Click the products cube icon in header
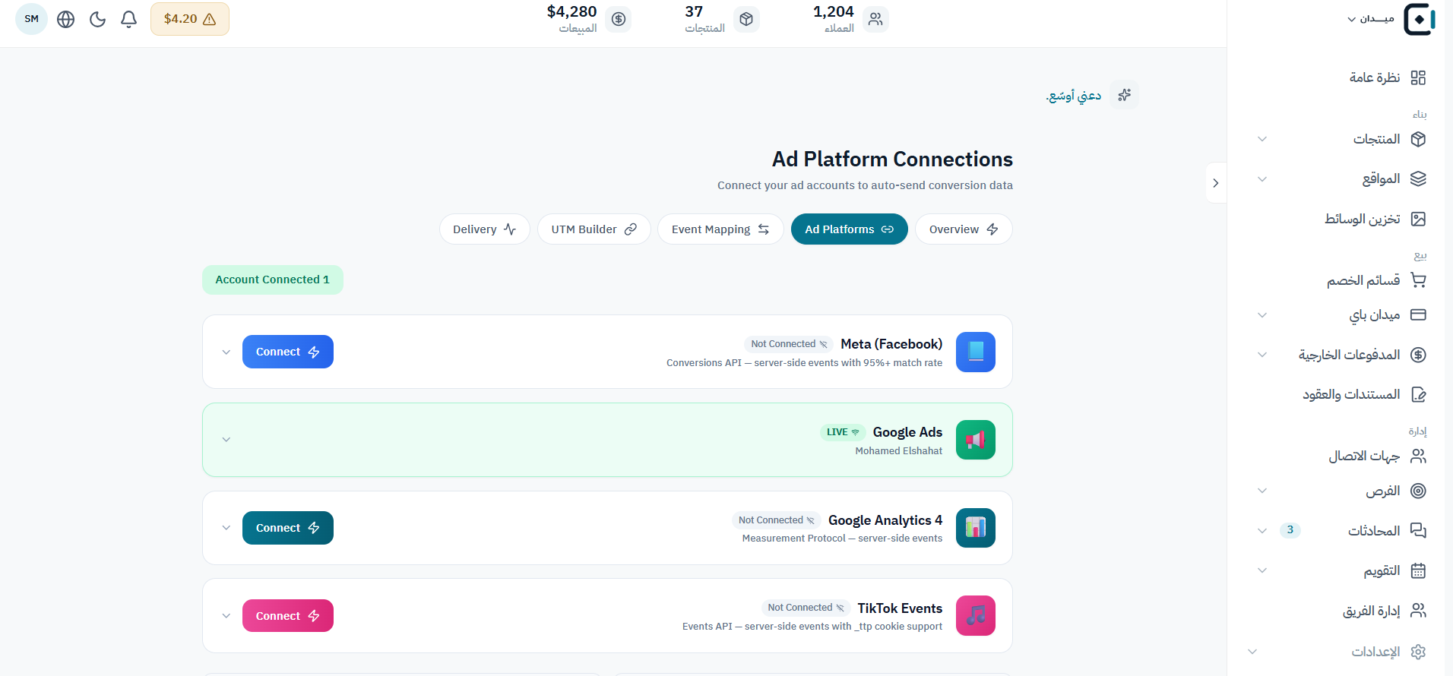Image resolution: width=1453 pixels, height=676 pixels. (x=746, y=19)
